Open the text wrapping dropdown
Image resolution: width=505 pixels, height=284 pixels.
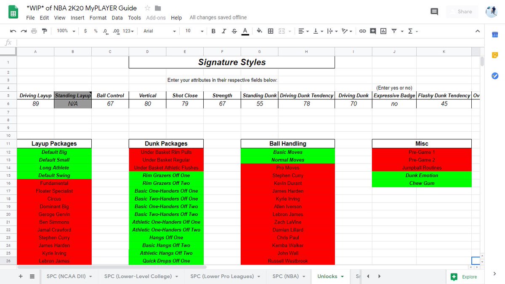pyautogui.click(x=332, y=31)
